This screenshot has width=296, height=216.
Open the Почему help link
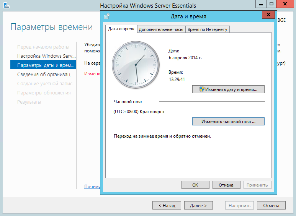point(92,187)
